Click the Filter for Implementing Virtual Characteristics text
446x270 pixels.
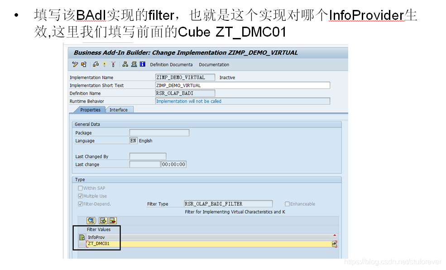[235, 212]
